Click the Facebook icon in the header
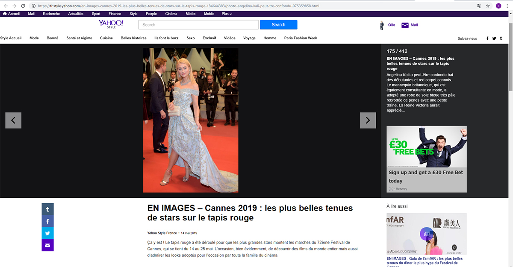 [x=487, y=38]
